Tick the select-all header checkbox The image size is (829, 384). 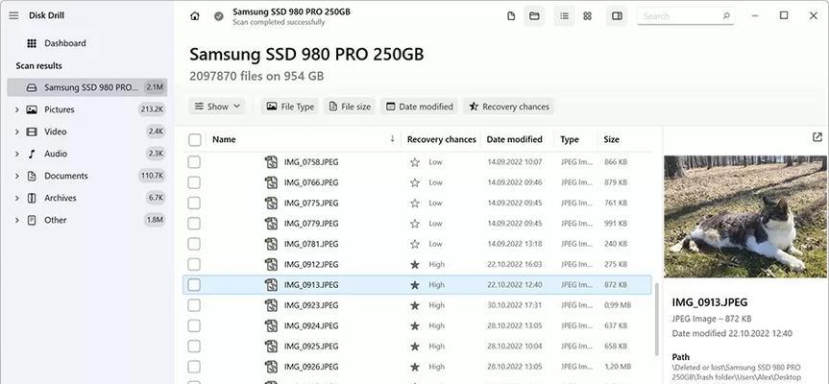point(195,139)
